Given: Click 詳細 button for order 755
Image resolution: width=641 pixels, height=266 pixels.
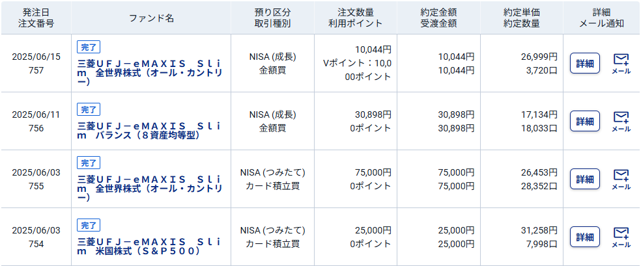Looking at the screenshot, I should tap(585, 179).
